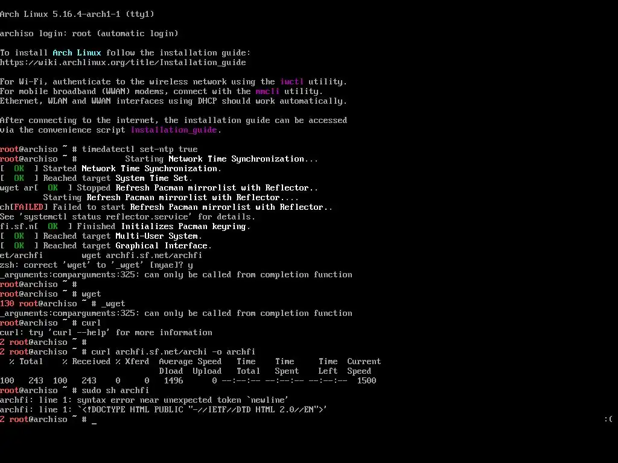Click the archiso login root text

pyautogui.click(x=89, y=34)
